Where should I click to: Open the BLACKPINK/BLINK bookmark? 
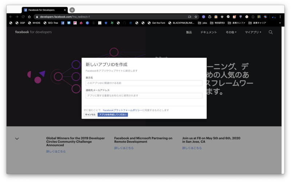pyautogui.click(x=181, y=23)
